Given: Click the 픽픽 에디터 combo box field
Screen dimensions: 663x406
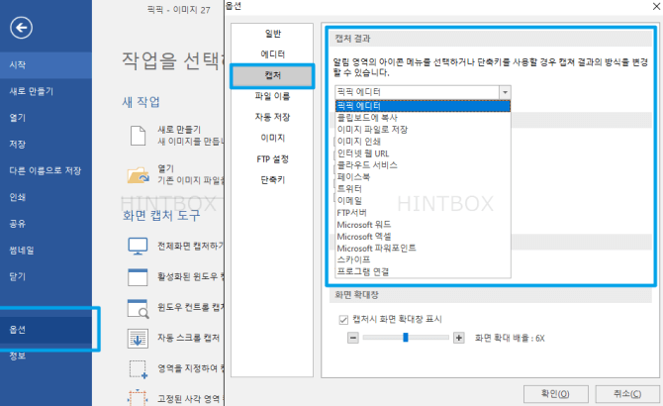Looking at the screenshot, I should point(417,92).
